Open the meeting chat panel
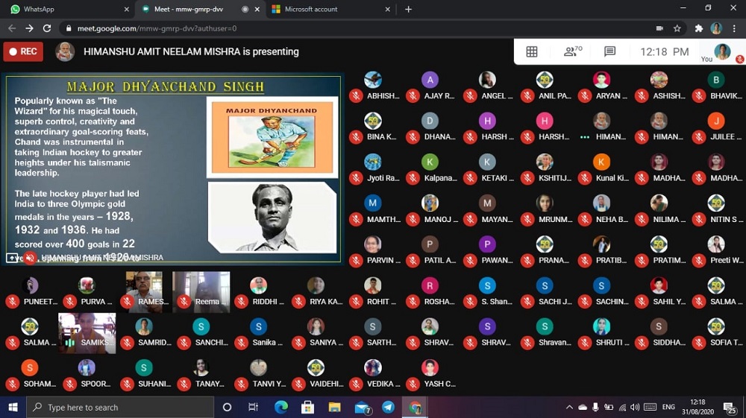This screenshot has height=418, width=746. click(x=609, y=51)
